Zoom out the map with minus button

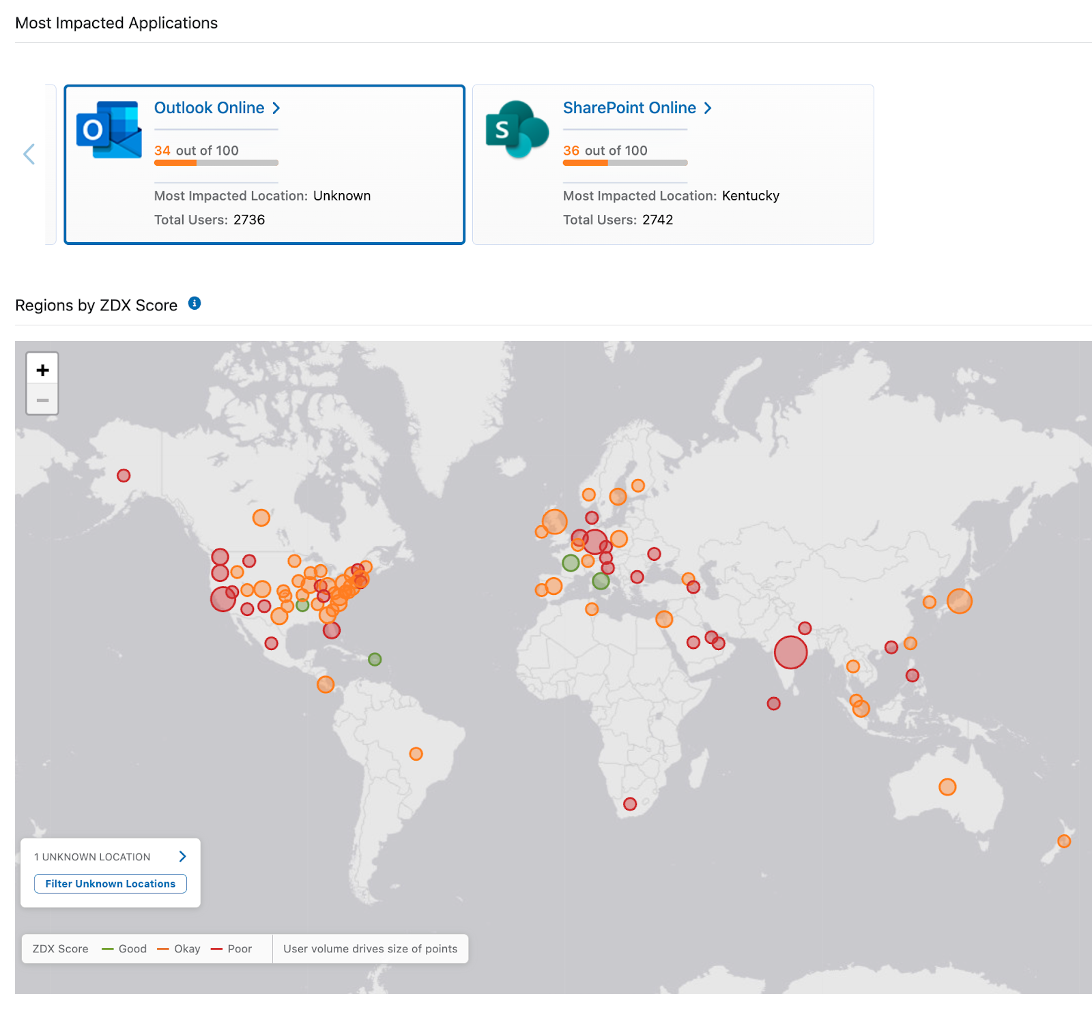(x=42, y=400)
